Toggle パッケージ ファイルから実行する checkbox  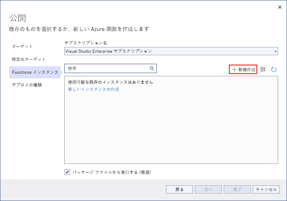pos(67,172)
